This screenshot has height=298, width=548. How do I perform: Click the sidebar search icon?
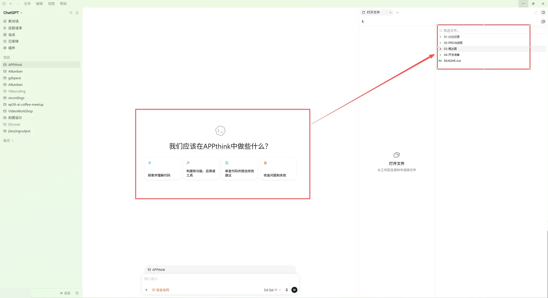pos(71,13)
